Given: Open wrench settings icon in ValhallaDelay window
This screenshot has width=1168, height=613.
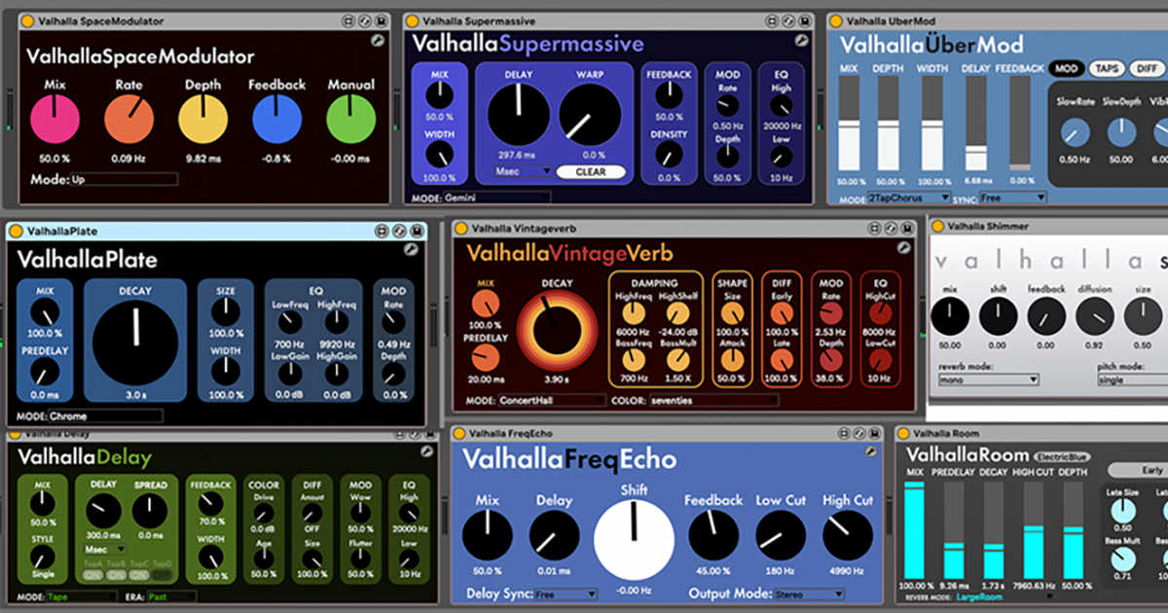Looking at the screenshot, I should [x=426, y=452].
